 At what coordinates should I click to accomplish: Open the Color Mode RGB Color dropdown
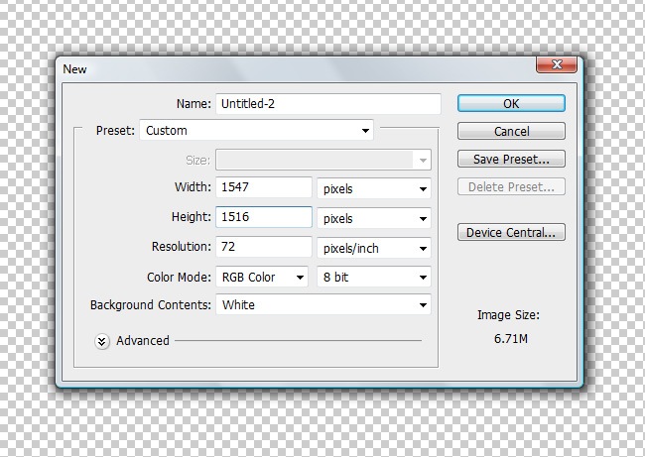tap(262, 278)
